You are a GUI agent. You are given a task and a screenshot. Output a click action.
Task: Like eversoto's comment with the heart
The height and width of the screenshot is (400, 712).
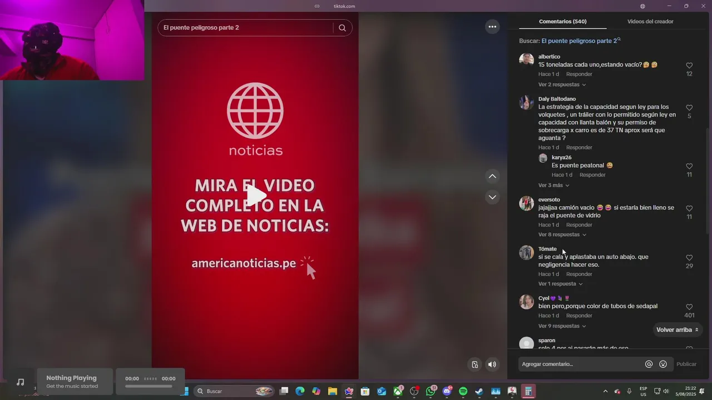coord(689,208)
